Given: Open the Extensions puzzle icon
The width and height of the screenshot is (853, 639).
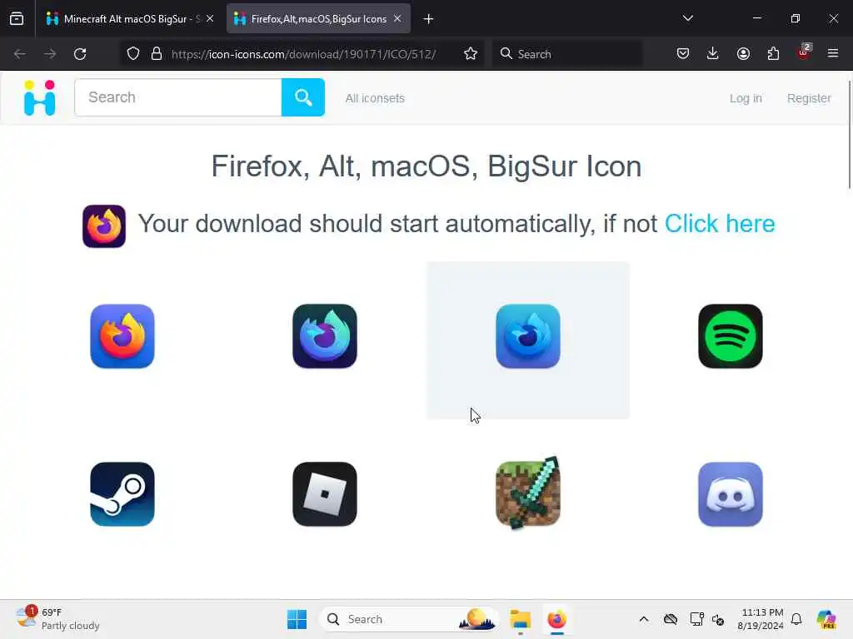Looking at the screenshot, I should (773, 53).
